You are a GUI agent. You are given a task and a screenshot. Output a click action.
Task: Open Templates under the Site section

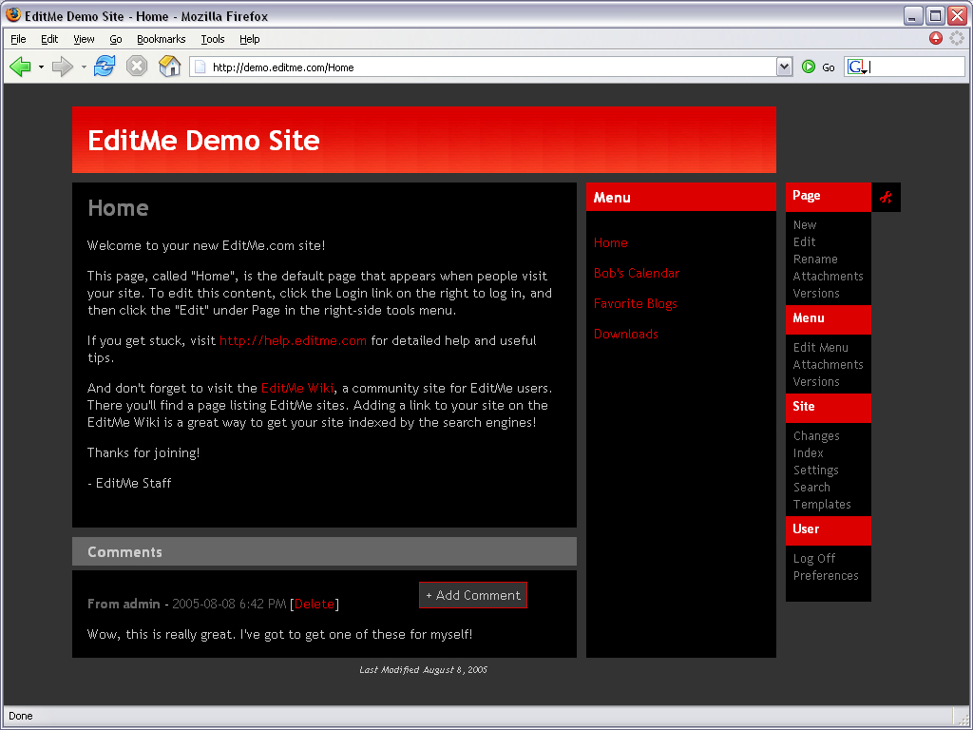point(822,504)
